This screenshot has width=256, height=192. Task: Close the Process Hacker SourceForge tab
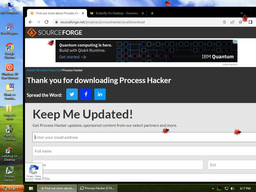83,13
